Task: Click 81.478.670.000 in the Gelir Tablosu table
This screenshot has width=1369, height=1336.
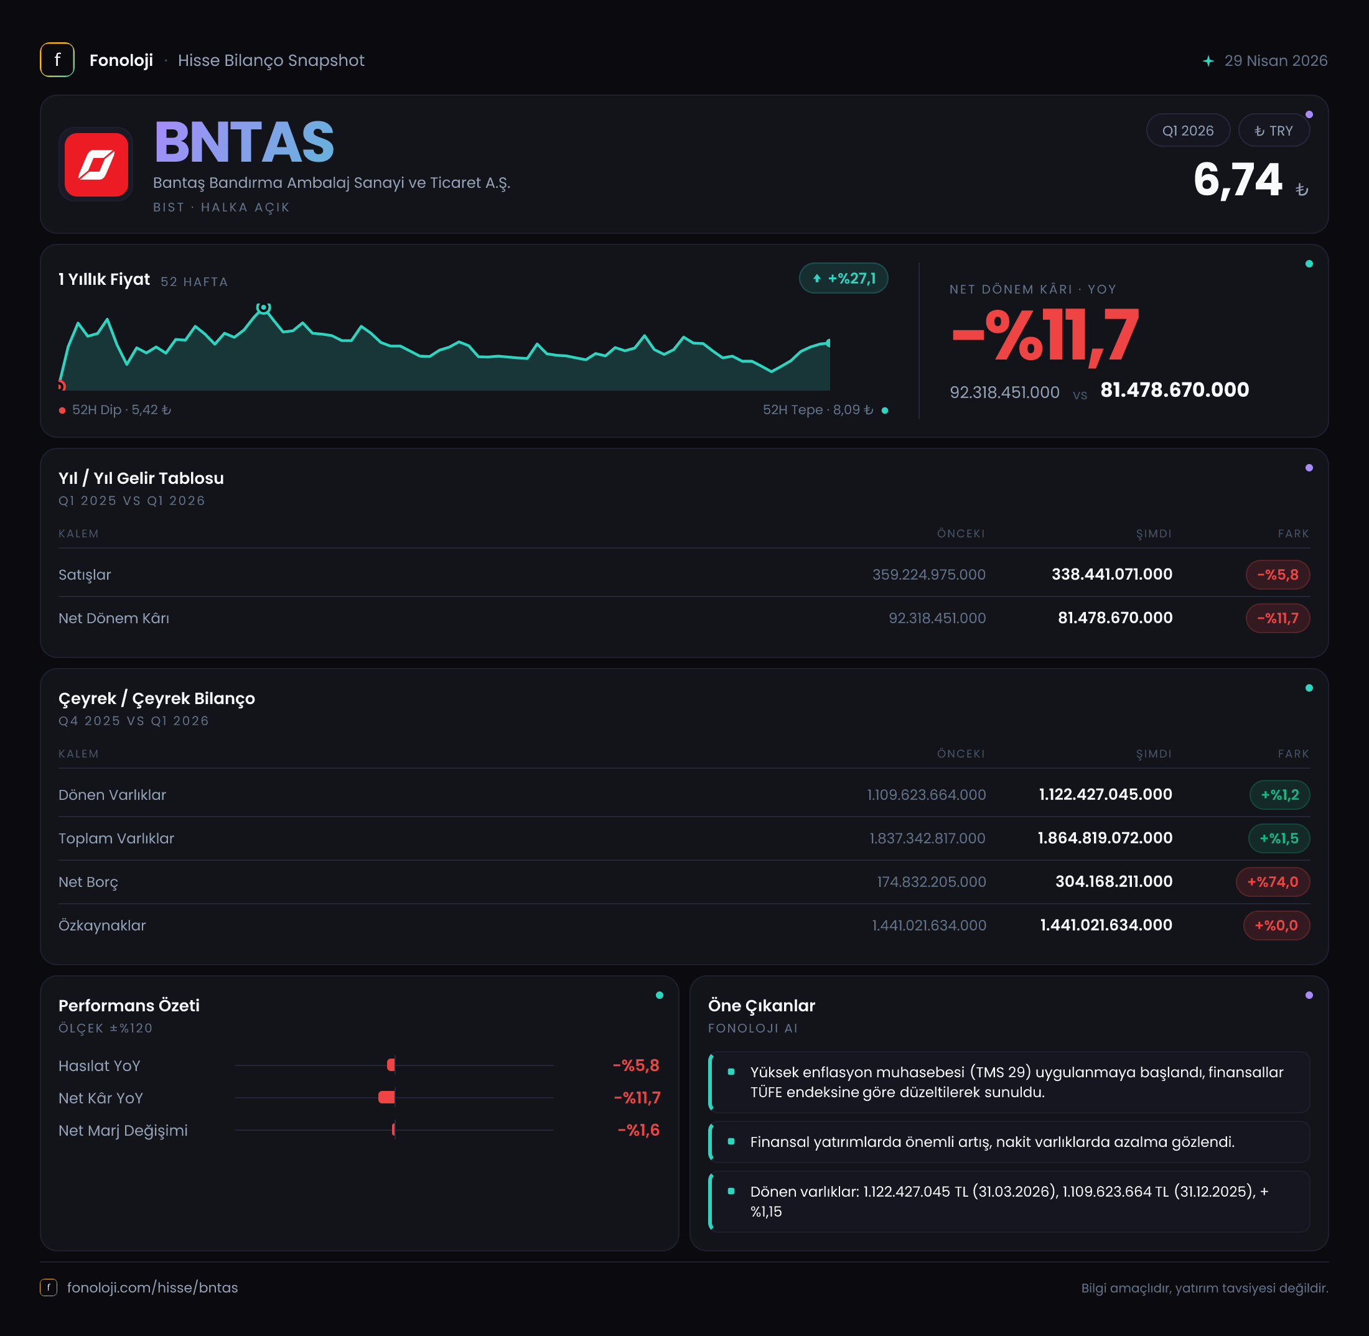Action: tap(1115, 618)
